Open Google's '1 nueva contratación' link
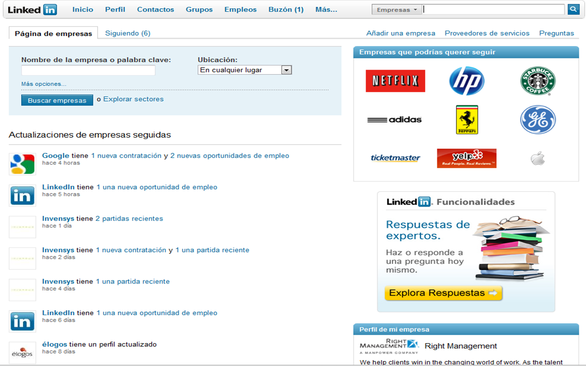The height and width of the screenshot is (366, 586). [x=126, y=156]
